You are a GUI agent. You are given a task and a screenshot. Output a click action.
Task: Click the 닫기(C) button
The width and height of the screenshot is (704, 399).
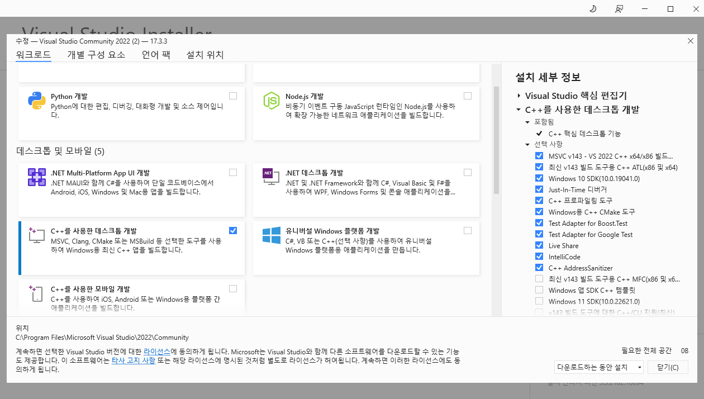(668, 367)
